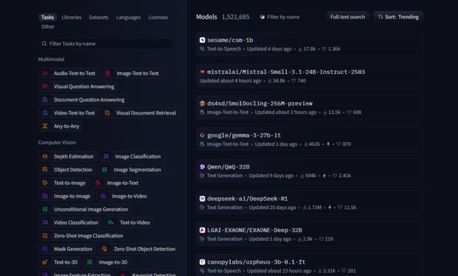
Task: Click the Qwen organization avatar icon
Action: pyautogui.click(x=202, y=167)
